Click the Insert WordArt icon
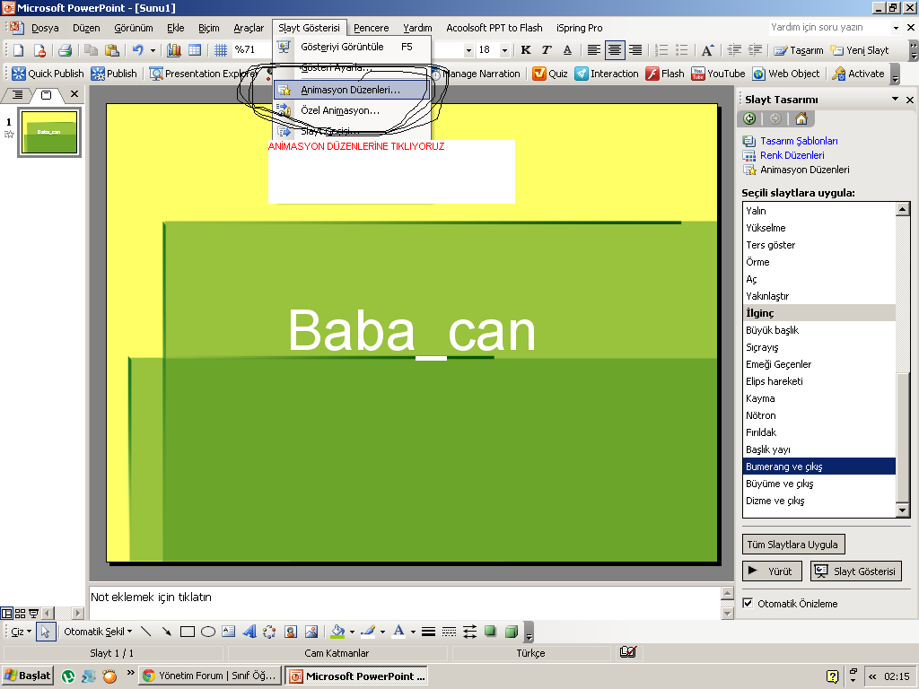Viewport: 919px width, 689px height. [x=249, y=632]
